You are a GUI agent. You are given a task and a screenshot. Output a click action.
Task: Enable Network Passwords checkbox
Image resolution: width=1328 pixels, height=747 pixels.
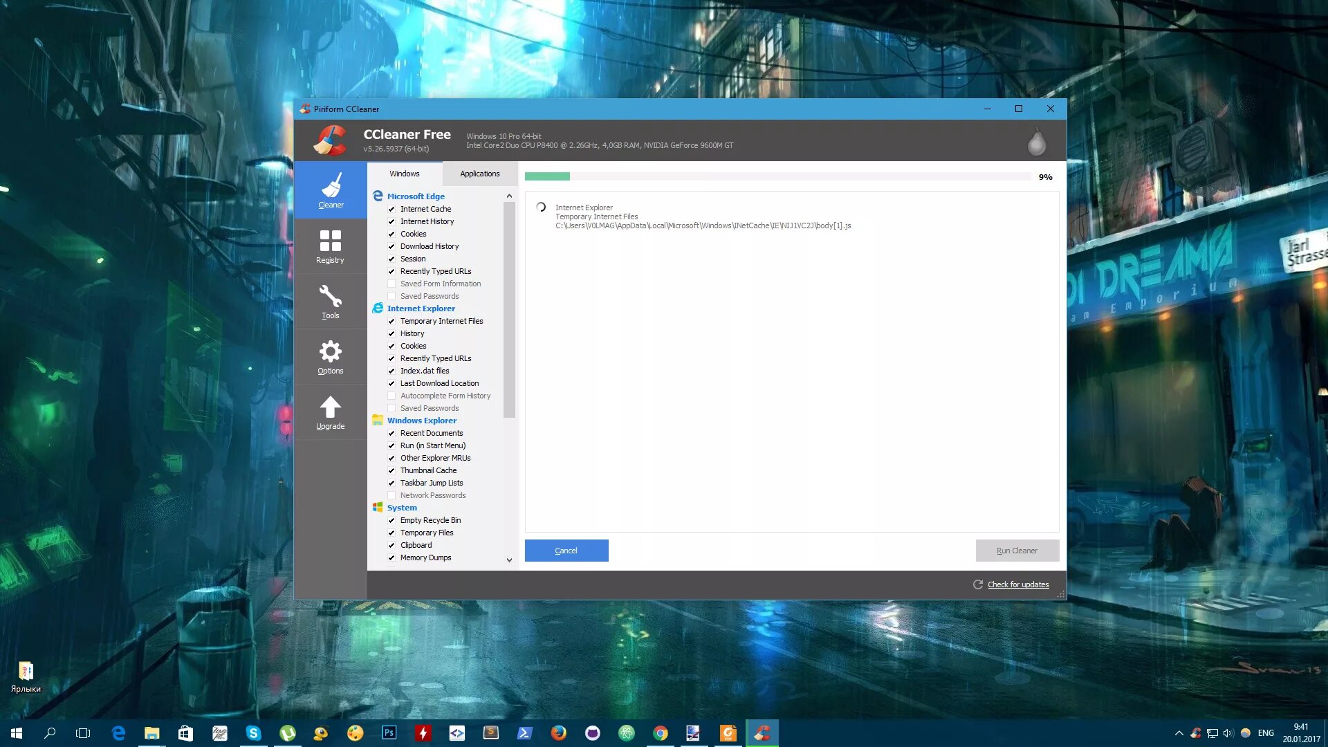point(391,495)
